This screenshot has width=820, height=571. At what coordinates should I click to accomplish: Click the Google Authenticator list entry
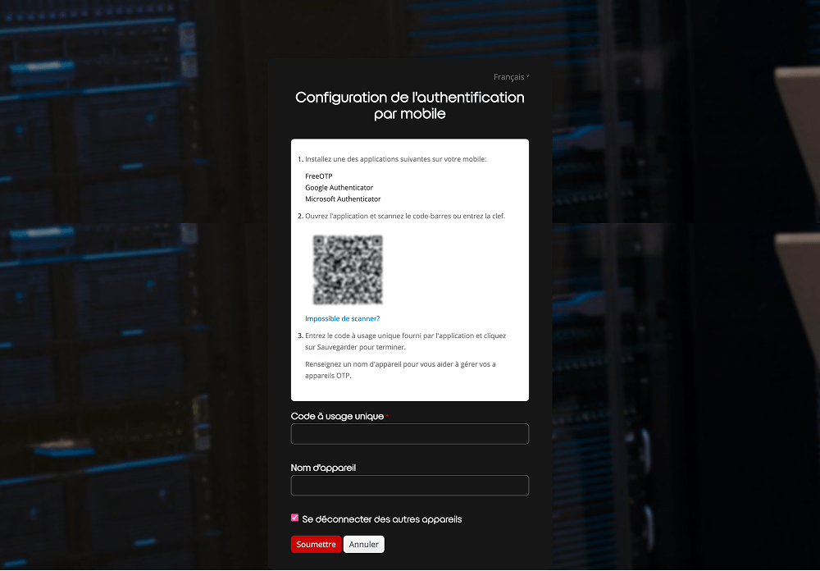(339, 187)
